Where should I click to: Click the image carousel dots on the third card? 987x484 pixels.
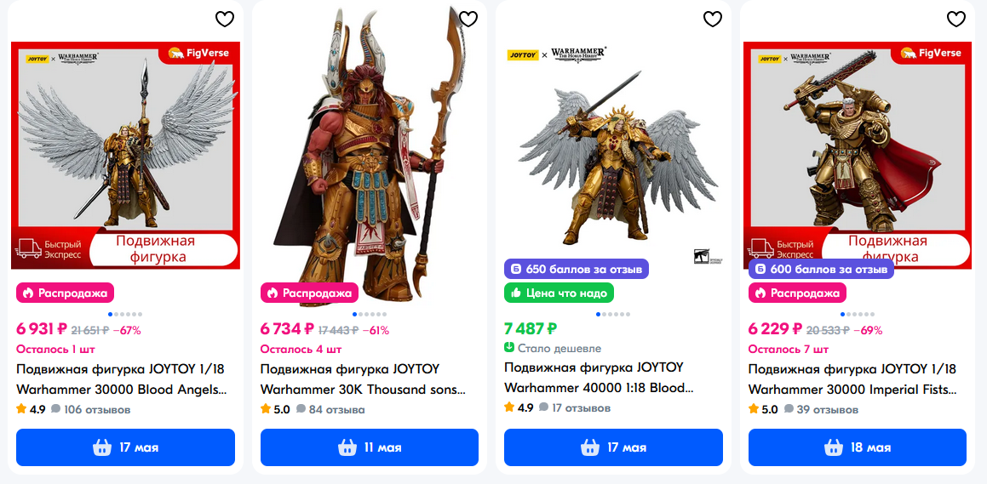pyautogui.click(x=613, y=314)
